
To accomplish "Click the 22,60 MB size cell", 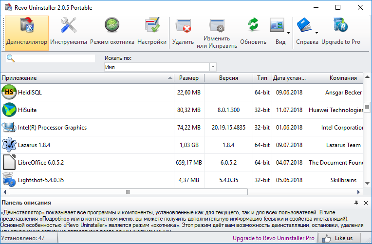I will 189,93.
